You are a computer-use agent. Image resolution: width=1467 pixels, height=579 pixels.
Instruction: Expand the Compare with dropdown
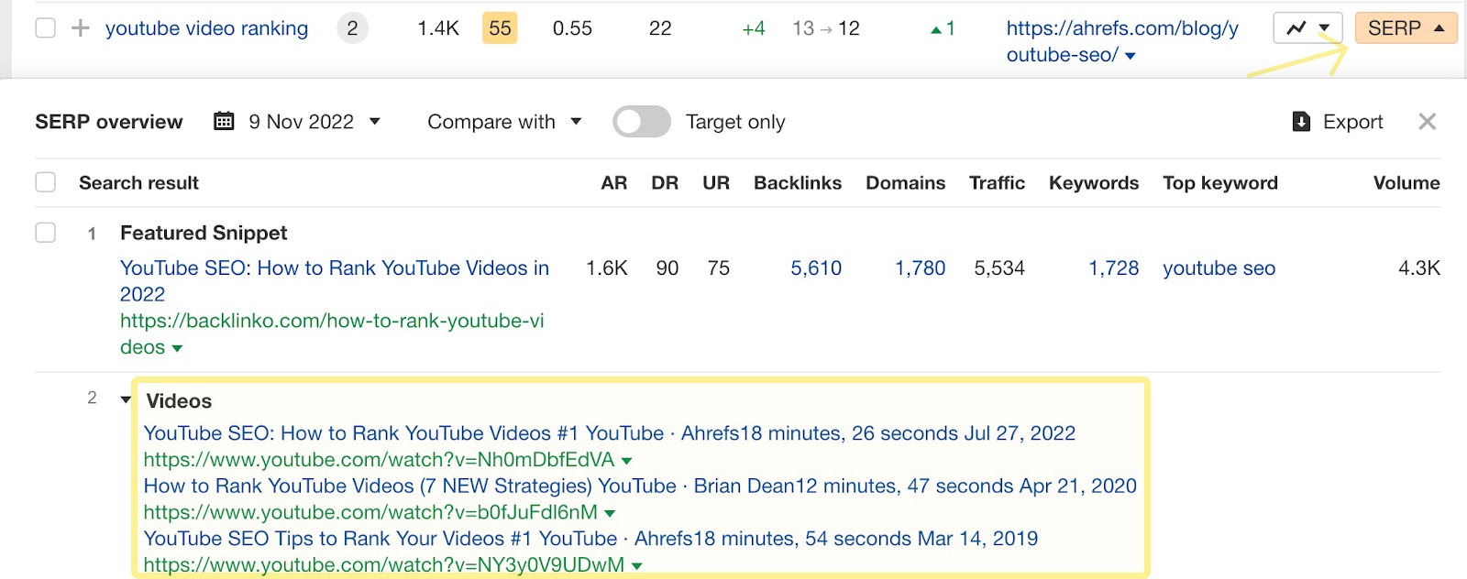(504, 122)
